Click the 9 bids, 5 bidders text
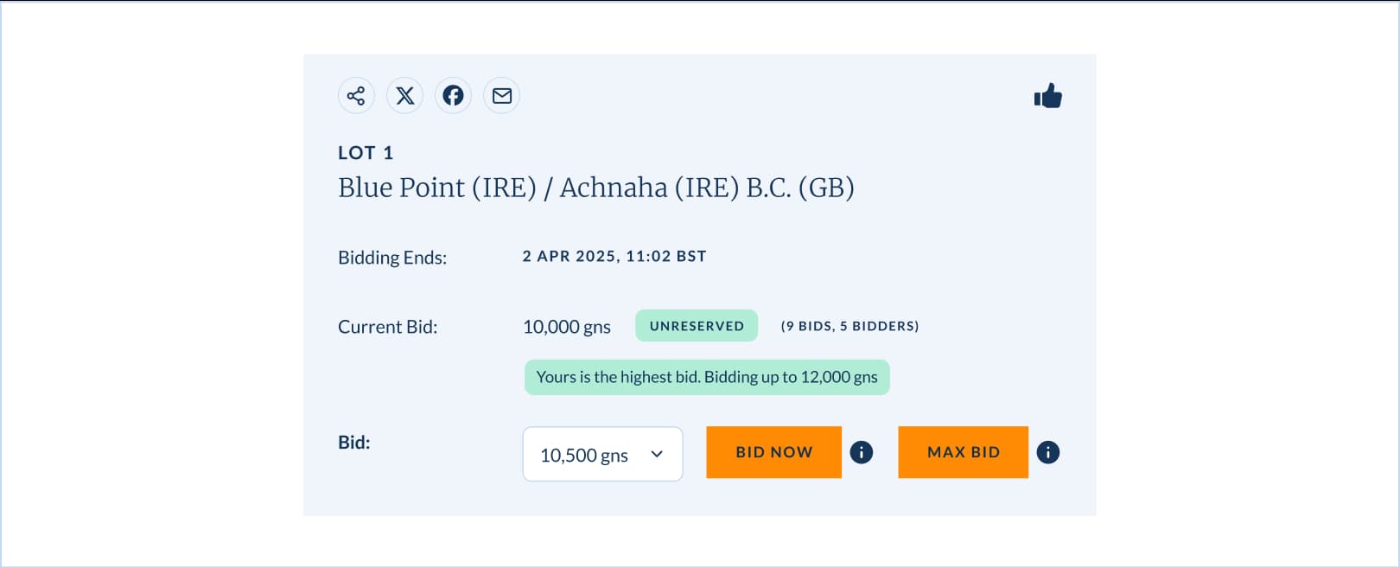The image size is (1400, 568). 850,326
